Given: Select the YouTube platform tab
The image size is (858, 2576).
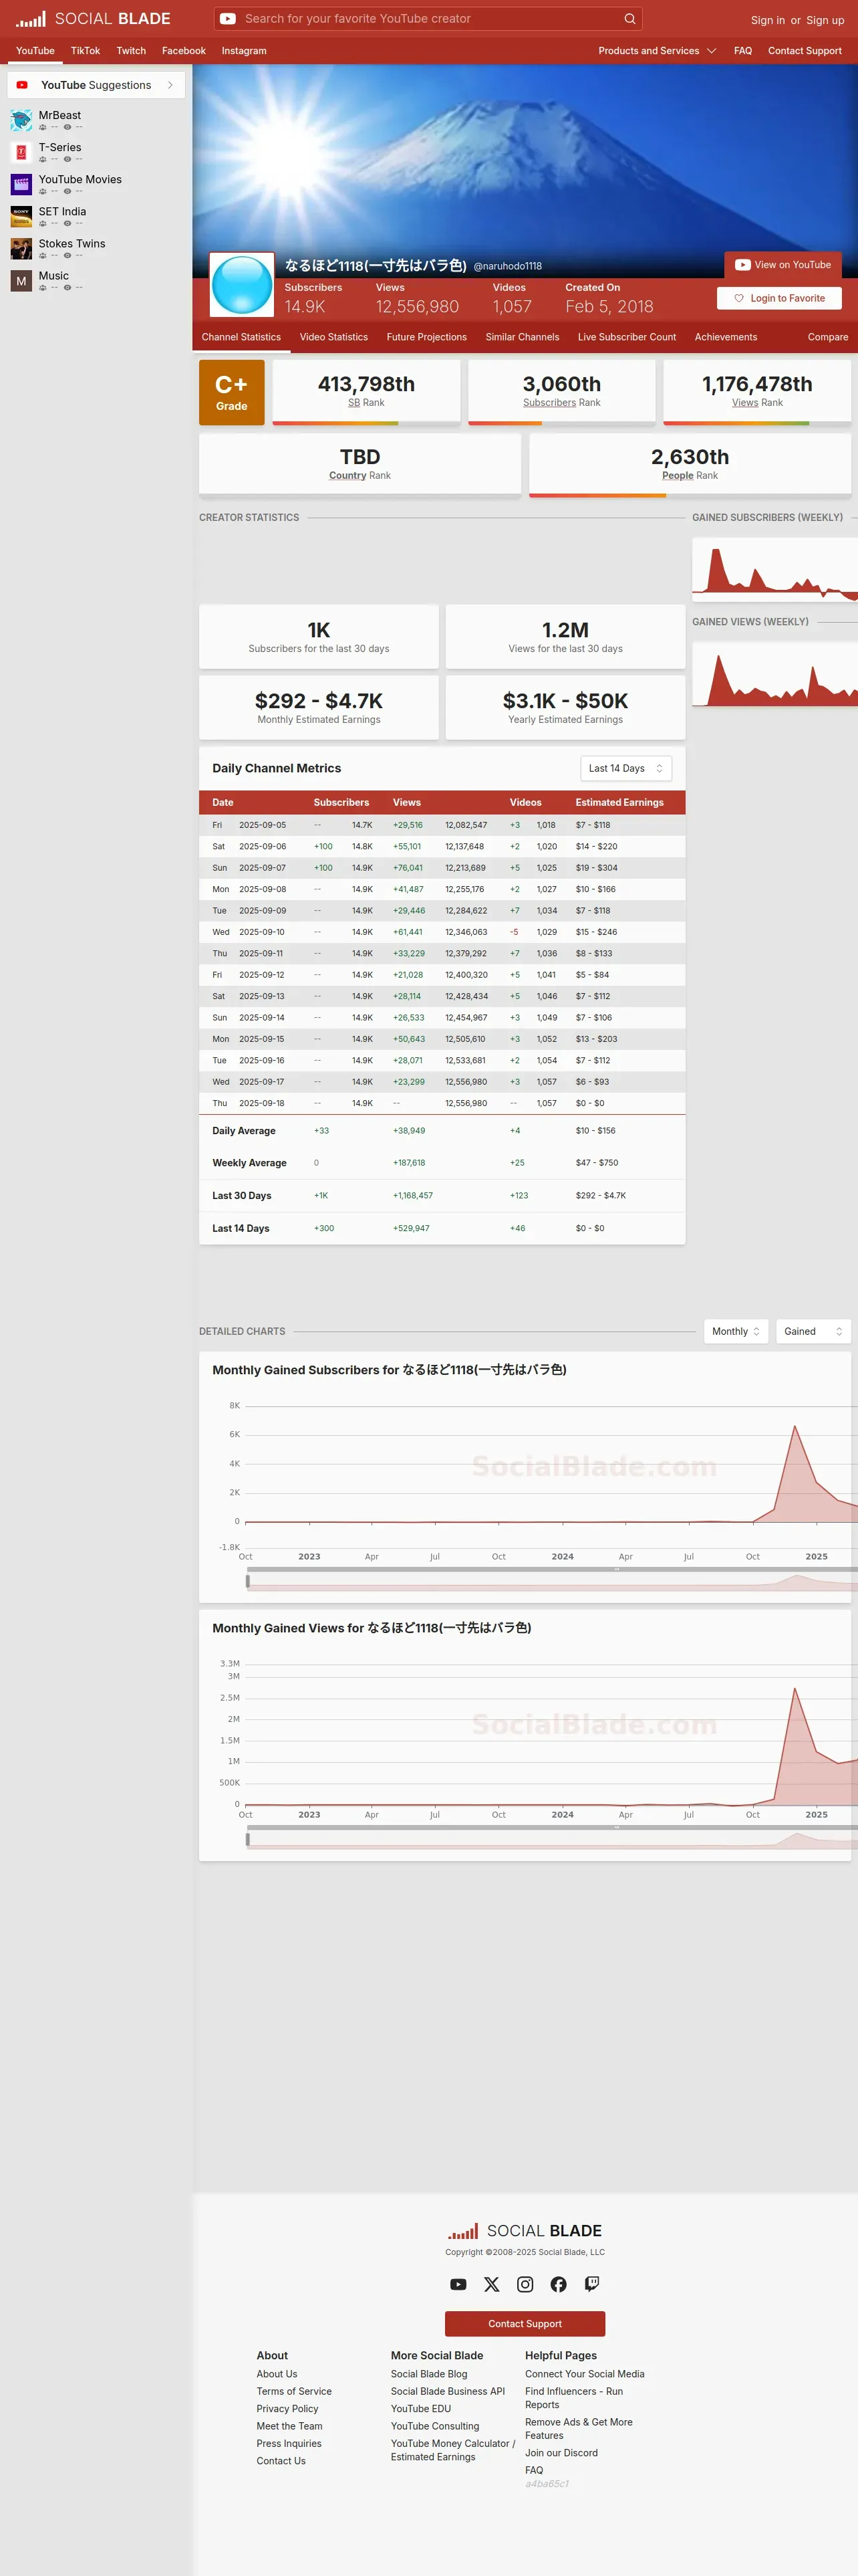Looking at the screenshot, I should (x=35, y=51).
